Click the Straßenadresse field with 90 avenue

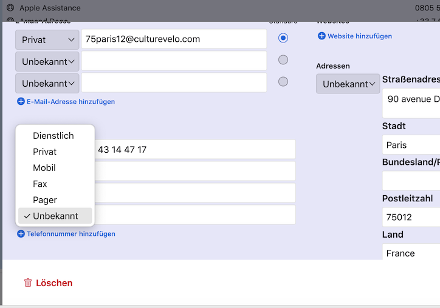point(411,103)
